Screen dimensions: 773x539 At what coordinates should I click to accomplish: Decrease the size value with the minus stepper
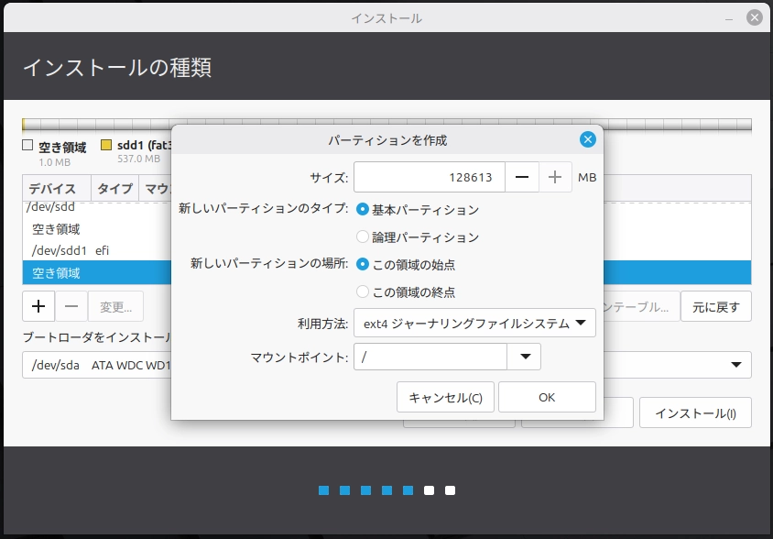click(521, 177)
